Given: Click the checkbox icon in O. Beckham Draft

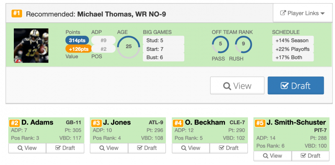Looking at the screenshot, I should pyautogui.click(x=222, y=148).
